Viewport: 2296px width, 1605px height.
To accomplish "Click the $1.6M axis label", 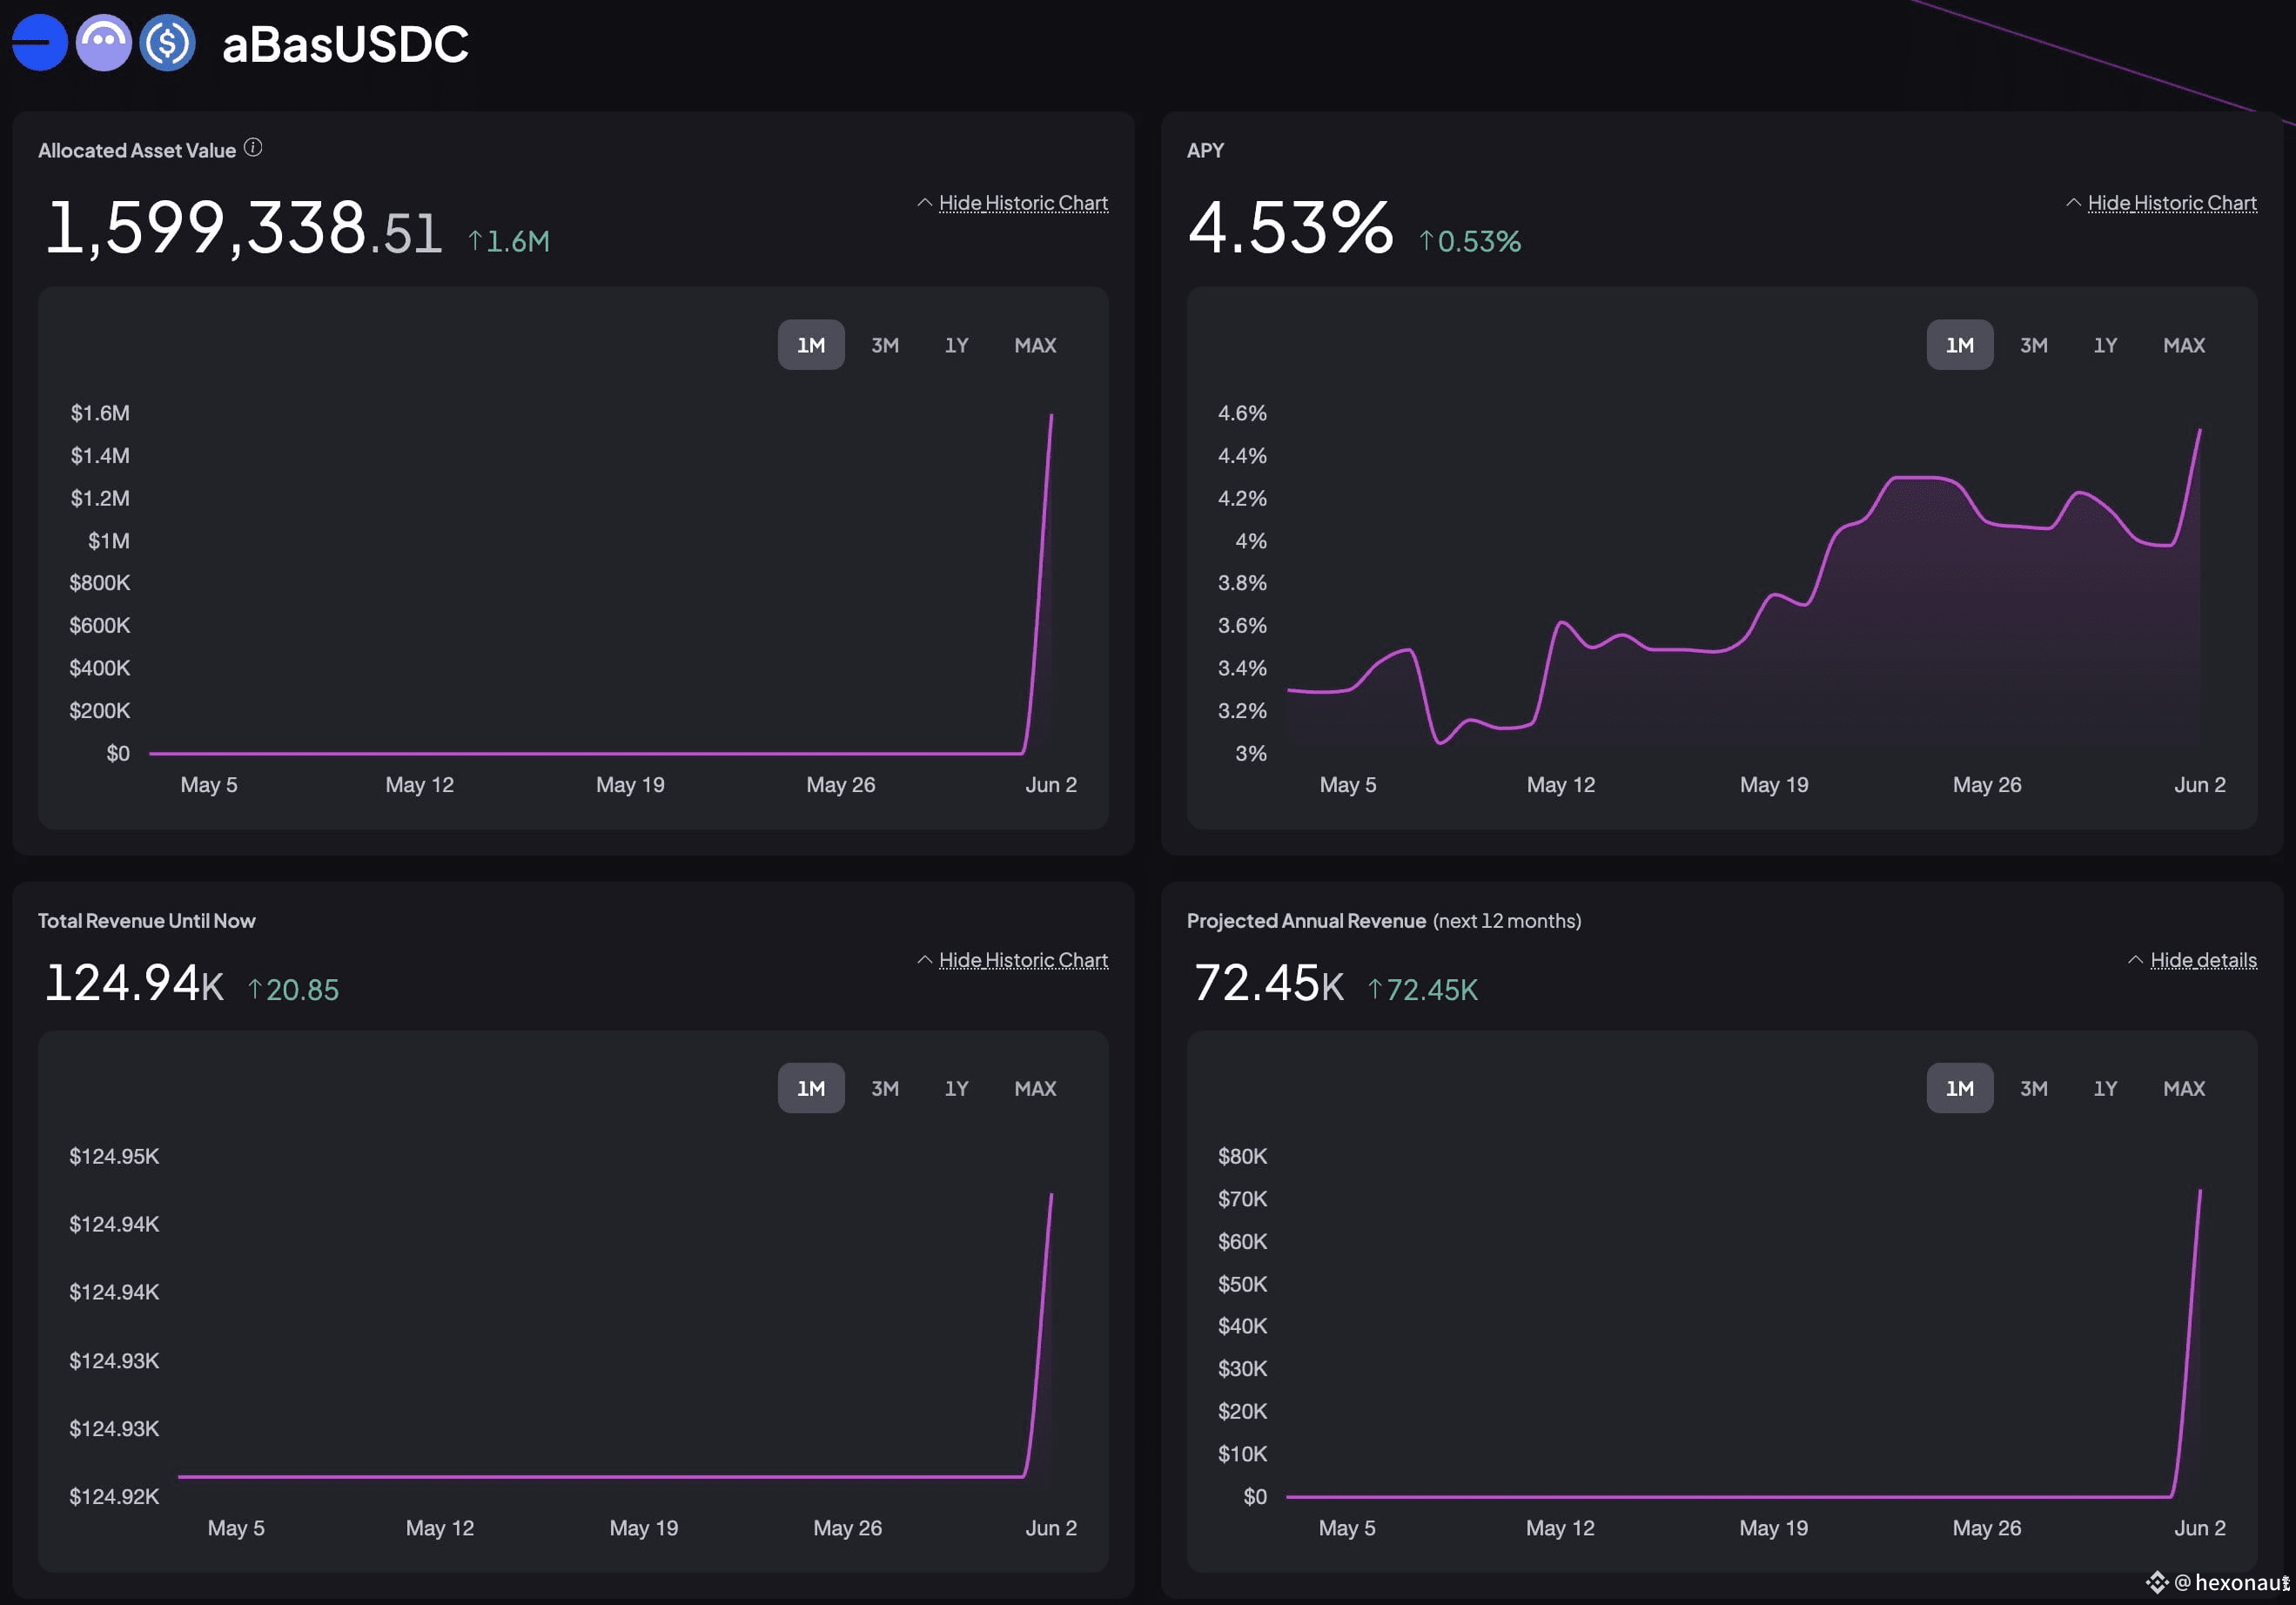I will [100, 413].
